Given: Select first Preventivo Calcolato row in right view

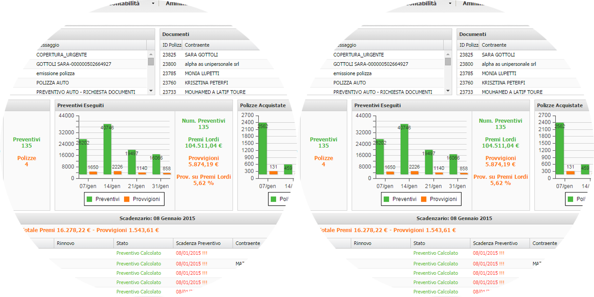Looking at the screenshot, I should [435, 253].
